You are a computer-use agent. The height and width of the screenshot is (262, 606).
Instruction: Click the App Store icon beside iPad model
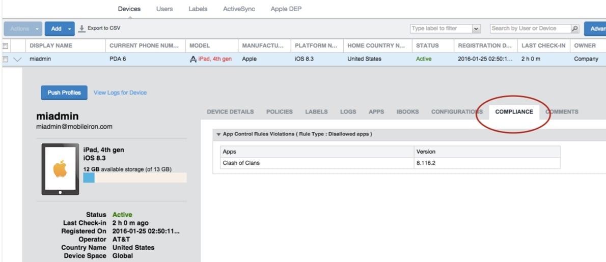[x=193, y=59]
